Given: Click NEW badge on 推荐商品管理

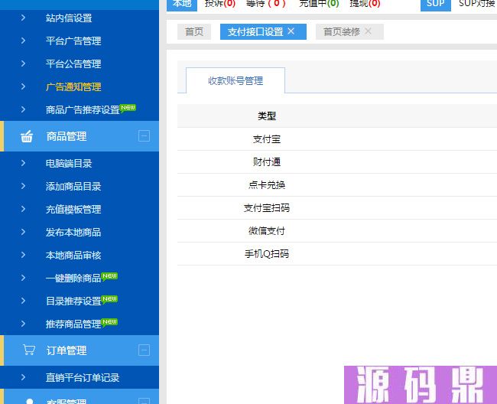Looking at the screenshot, I should (109, 322).
